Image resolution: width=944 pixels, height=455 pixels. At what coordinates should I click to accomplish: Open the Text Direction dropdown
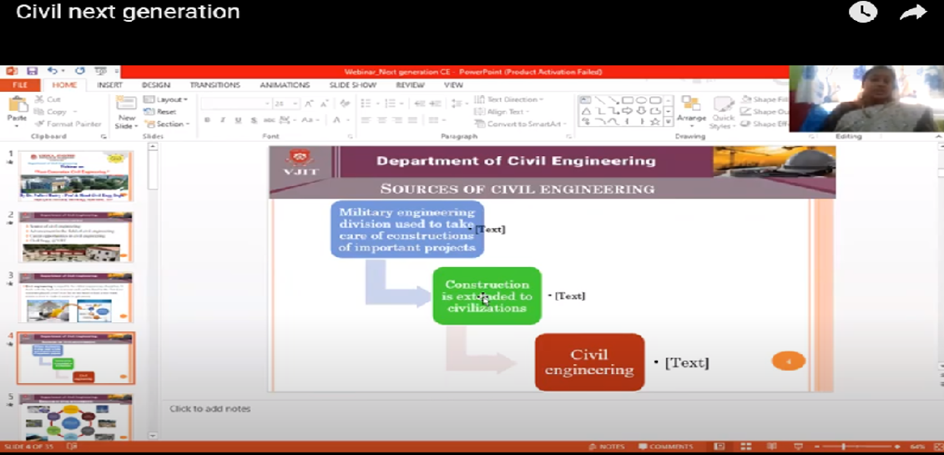[508, 99]
